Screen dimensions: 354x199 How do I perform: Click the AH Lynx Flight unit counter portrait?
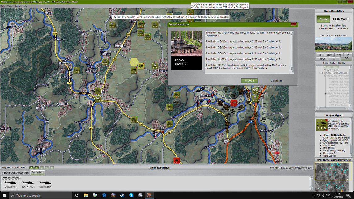coord(322,125)
